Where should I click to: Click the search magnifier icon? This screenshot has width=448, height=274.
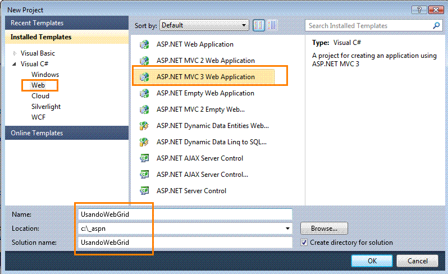(436, 26)
